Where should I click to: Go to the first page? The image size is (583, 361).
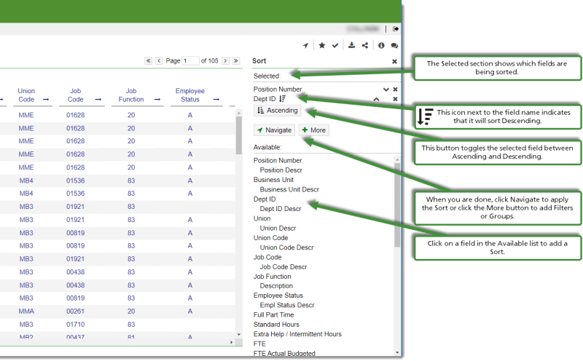(x=149, y=60)
